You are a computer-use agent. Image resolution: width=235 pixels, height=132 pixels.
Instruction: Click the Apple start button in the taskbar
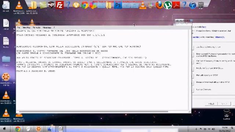pyautogui.click(x=4, y=129)
